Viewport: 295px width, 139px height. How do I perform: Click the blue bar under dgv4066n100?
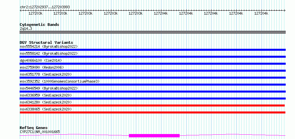coord(152,64)
